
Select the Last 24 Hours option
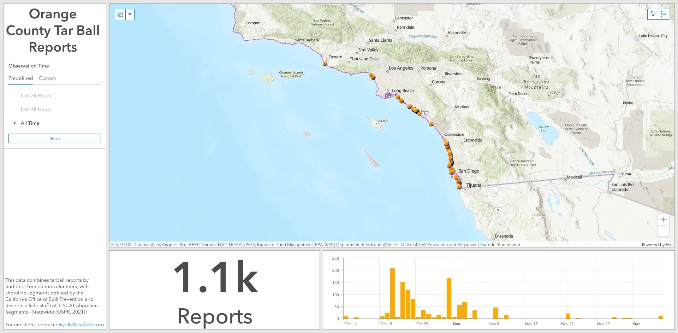pyautogui.click(x=36, y=95)
